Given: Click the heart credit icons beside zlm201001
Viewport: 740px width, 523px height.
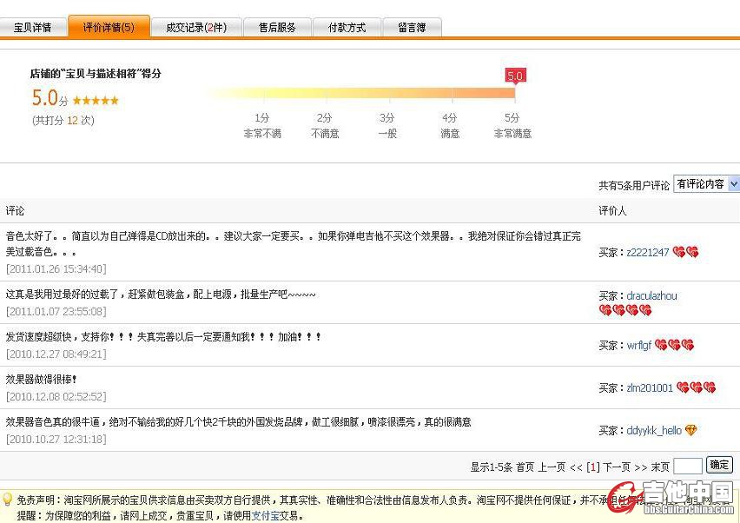Looking at the screenshot, I should pyautogui.click(x=696, y=387).
